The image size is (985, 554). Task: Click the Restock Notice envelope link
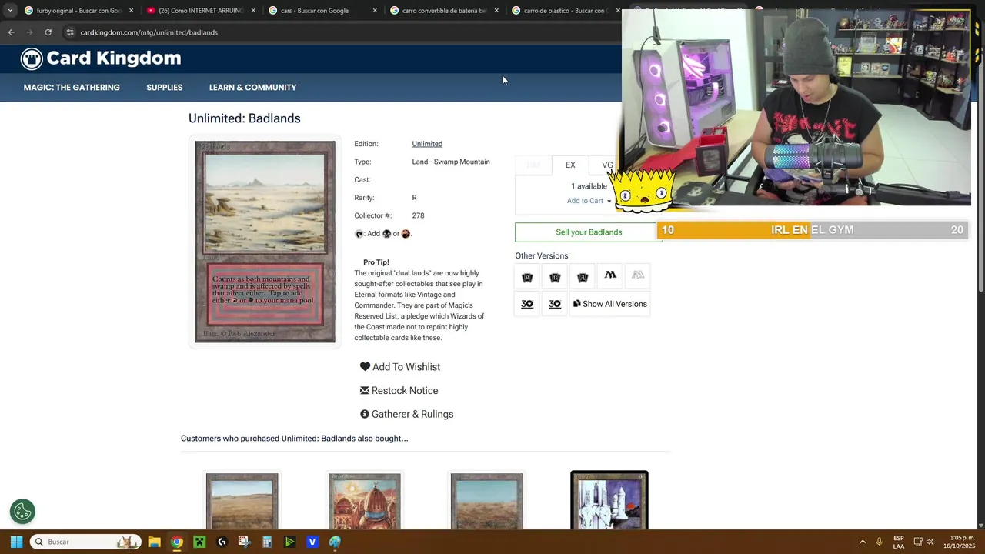pos(399,391)
